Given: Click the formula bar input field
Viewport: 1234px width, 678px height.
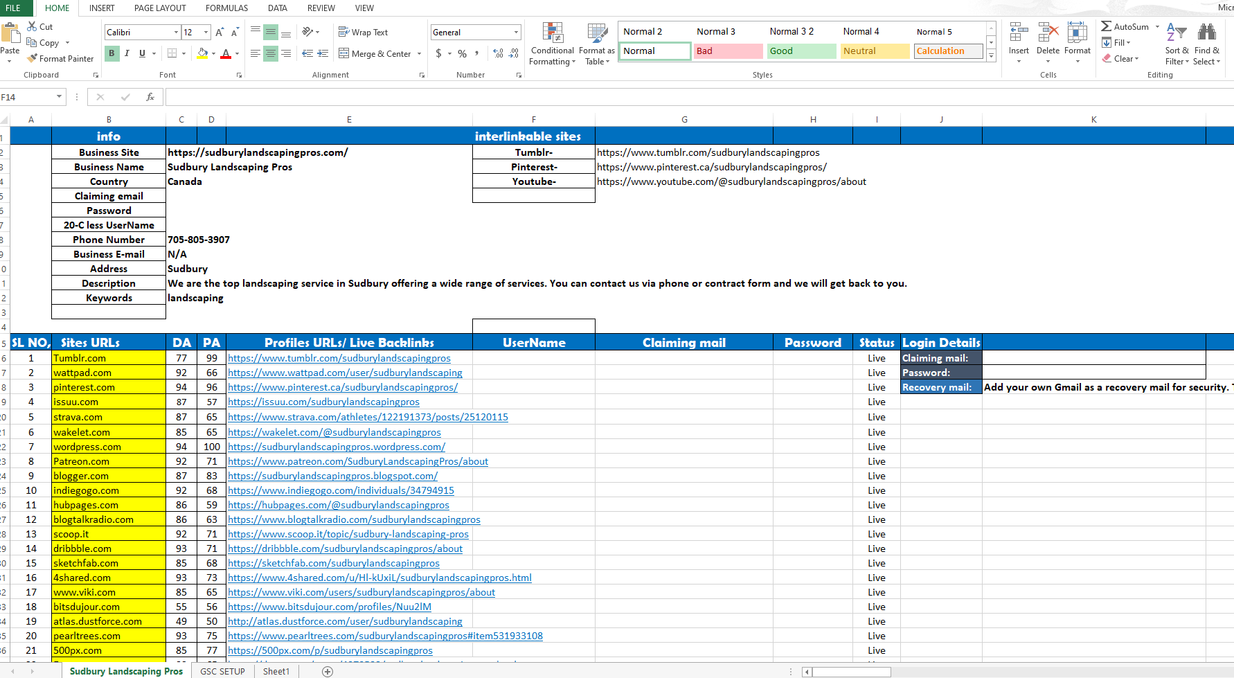Looking at the screenshot, I should pyautogui.click(x=692, y=97).
